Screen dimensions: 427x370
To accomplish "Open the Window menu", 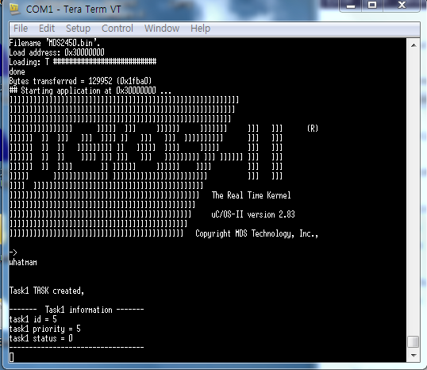I will [x=162, y=29].
